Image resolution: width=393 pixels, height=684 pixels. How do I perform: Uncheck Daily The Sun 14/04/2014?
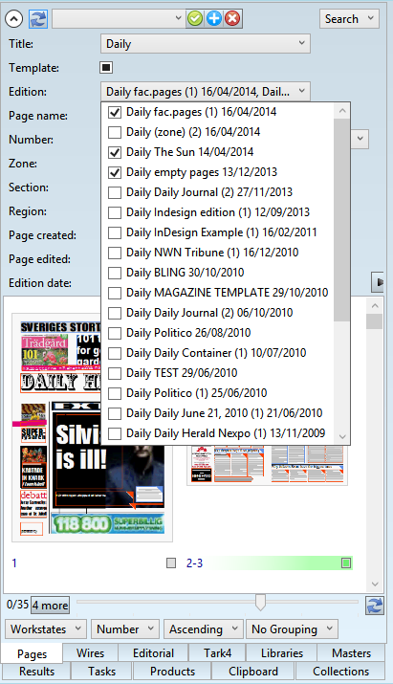point(115,152)
